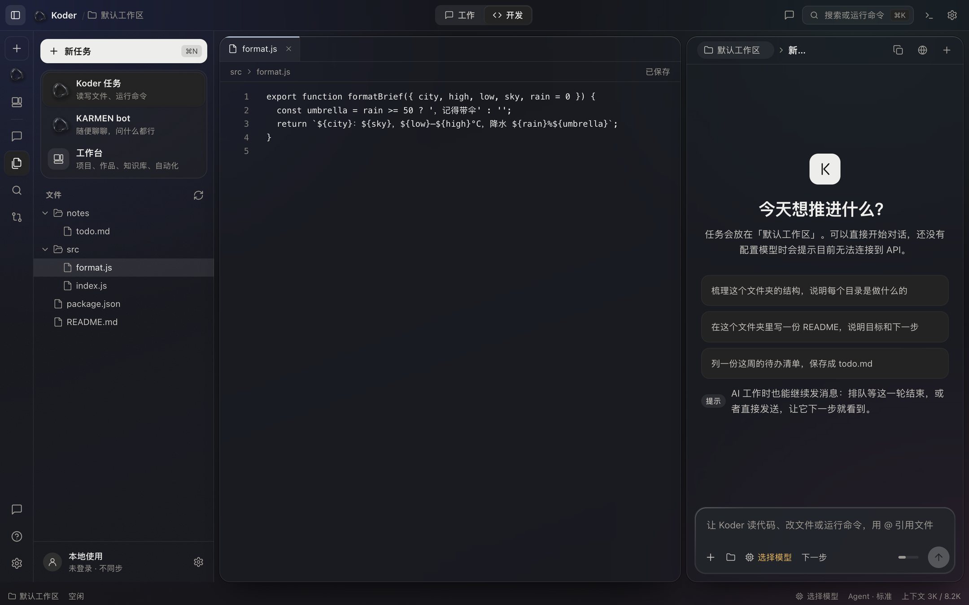Open the search icon in left rail
The height and width of the screenshot is (605, 969).
click(17, 190)
